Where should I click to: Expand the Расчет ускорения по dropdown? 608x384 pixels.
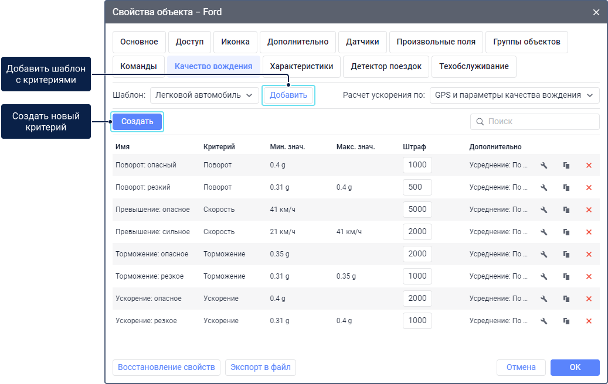click(x=514, y=95)
